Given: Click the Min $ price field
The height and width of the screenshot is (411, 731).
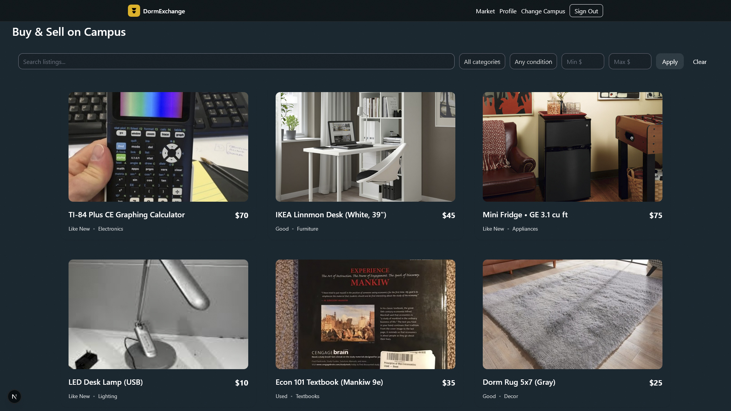Looking at the screenshot, I should pyautogui.click(x=582, y=62).
